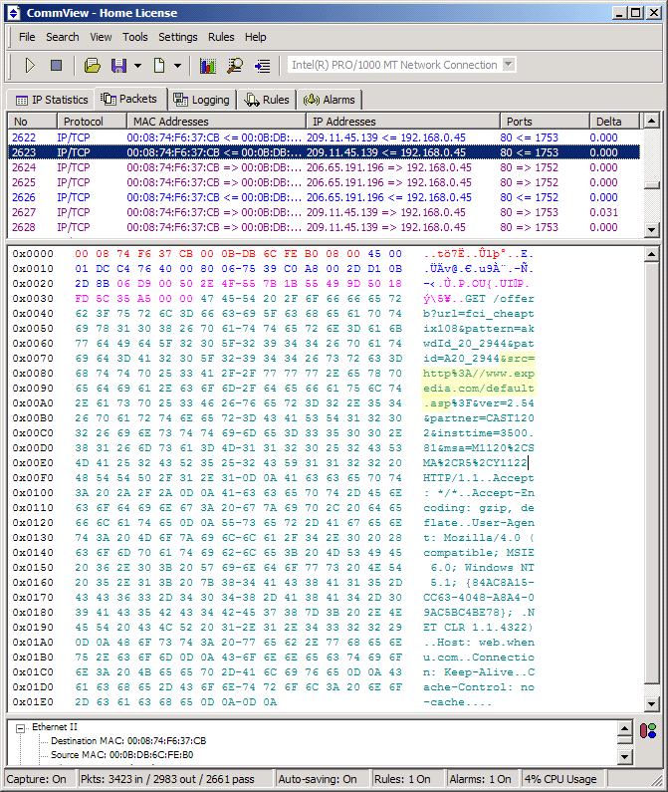Switch to the Rules tab
Screen dimensions: 668x792
click(x=267, y=100)
